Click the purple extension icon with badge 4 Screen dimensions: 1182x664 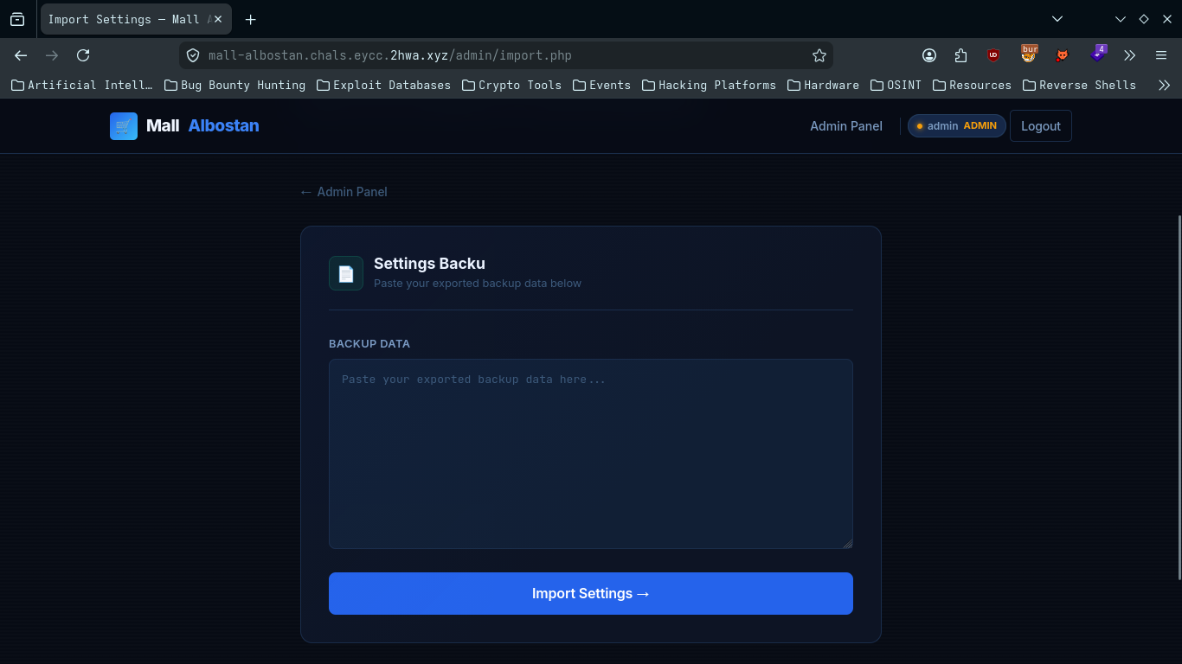1097,54
